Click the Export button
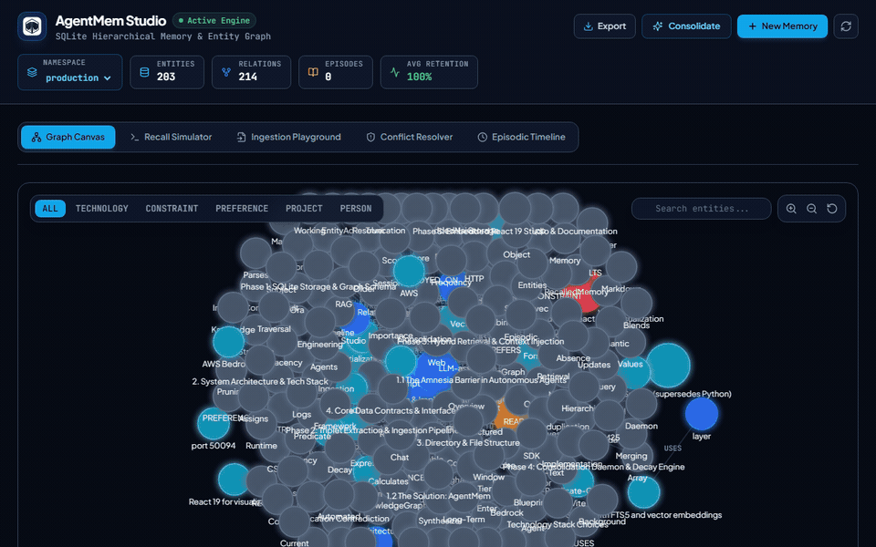Viewport: 876px width, 547px height. [604, 26]
